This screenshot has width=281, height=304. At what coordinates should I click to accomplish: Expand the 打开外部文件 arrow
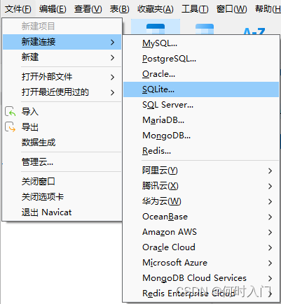tap(113, 77)
